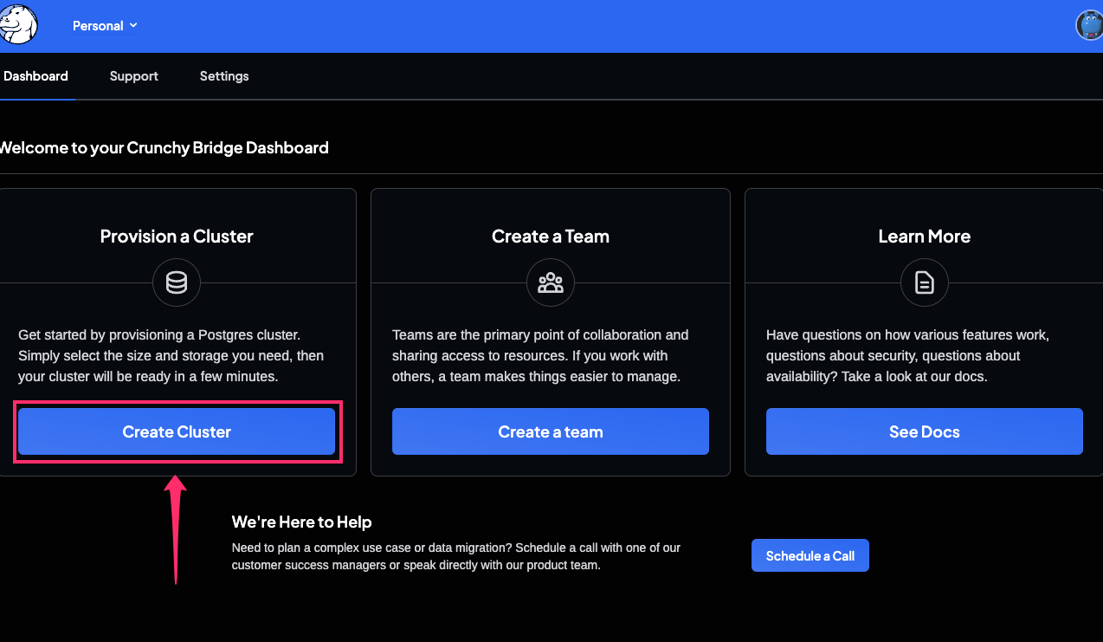Click the Crunchy Data hippo logo
This screenshot has height=642, width=1103.
18,25
